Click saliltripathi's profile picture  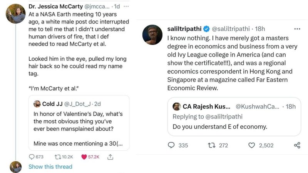tap(153, 35)
